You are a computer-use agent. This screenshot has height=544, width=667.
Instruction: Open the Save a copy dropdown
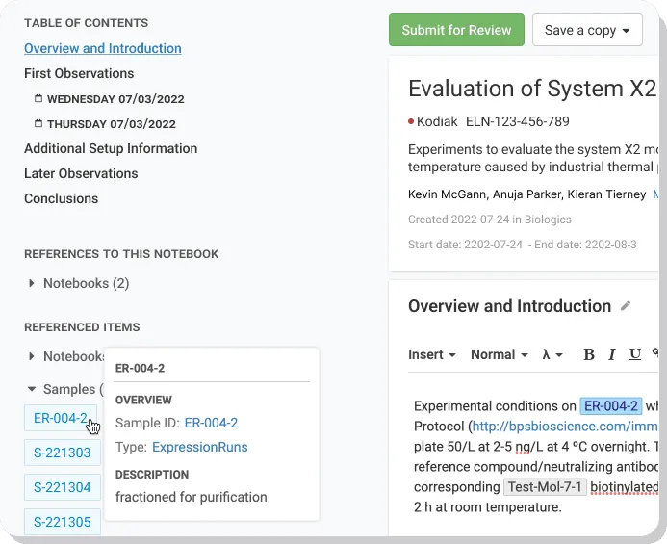coord(587,30)
